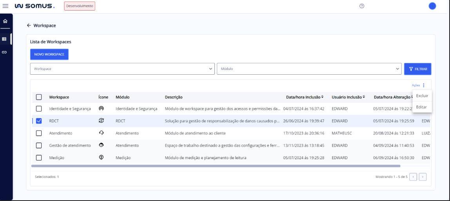Click the Ações label link
This screenshot has height=201, width=450.
(416, 85)
